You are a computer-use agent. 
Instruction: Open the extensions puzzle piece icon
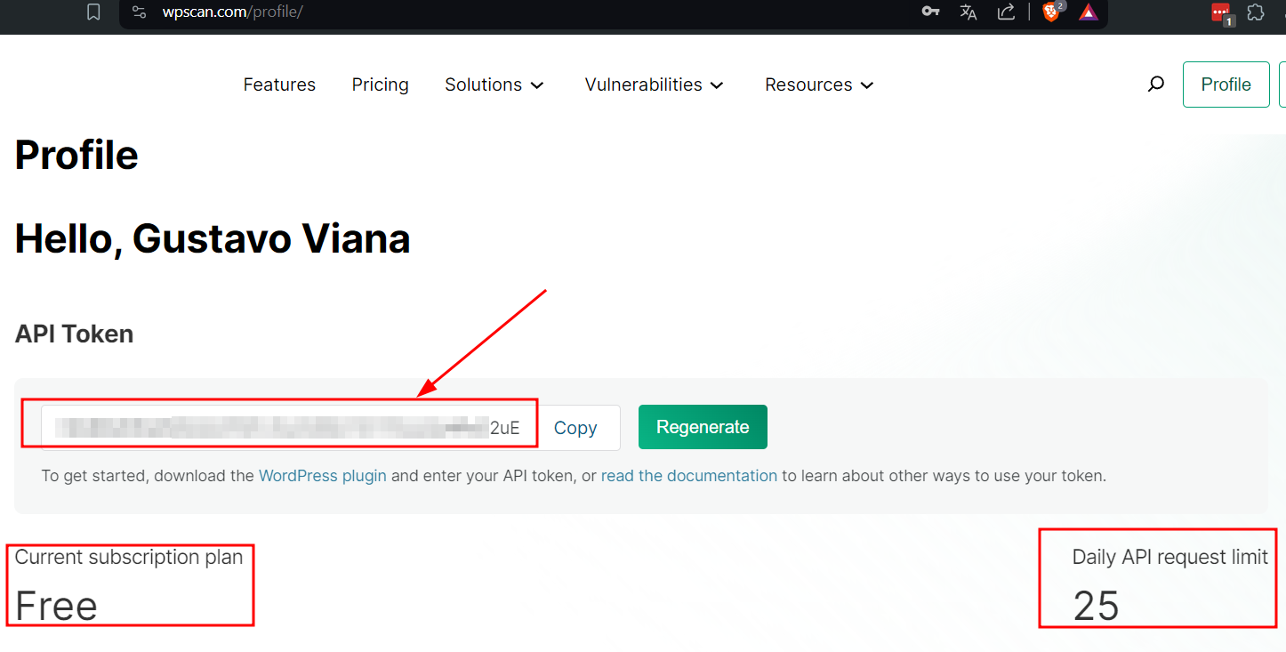click(1256, 12)
